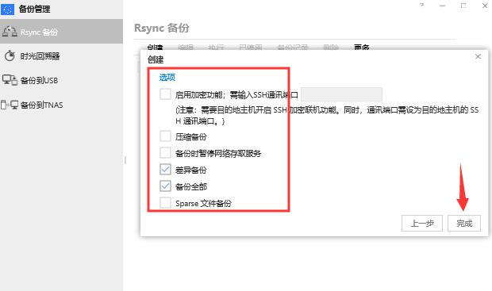Click the 创建 toolbar item
The width and height of the screenshot is (492, 291).
(x=155, y=48)
